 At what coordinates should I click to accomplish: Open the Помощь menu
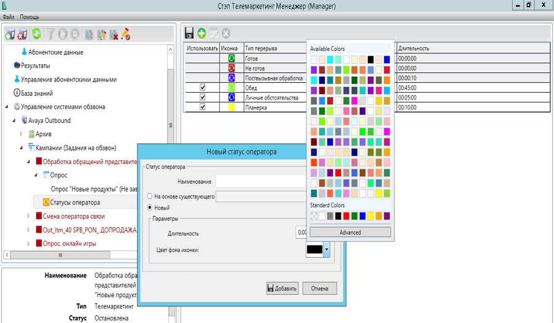tap(29, 17)
